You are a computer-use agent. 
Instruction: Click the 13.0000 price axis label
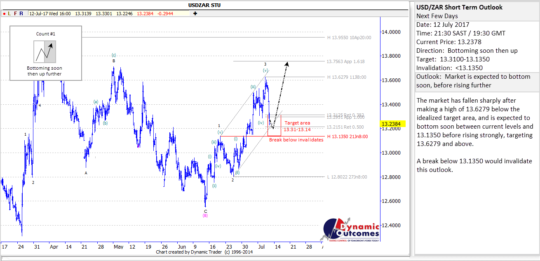pos(391,153)
